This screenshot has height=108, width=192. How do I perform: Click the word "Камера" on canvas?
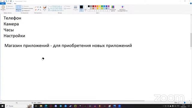(x=11, y=24)
